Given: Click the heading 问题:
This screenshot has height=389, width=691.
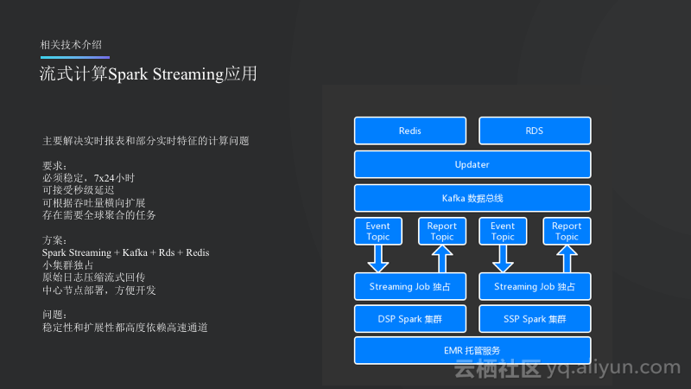Looking at the screenshot, I should (54, 315).
